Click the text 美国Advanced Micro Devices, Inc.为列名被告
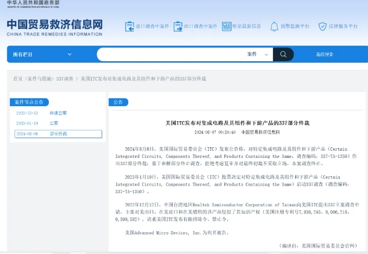The height and width of the screenshot is (254, 368). click(x=177, y=233)
